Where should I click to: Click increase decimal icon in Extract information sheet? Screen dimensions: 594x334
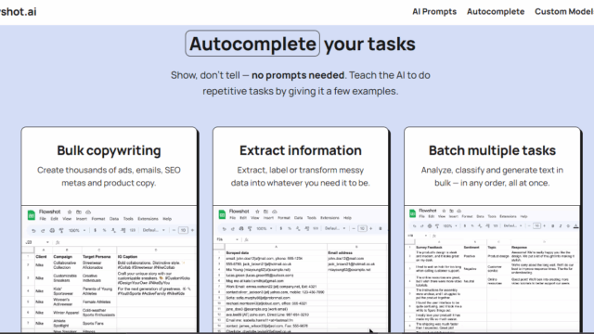click(307, 229)
